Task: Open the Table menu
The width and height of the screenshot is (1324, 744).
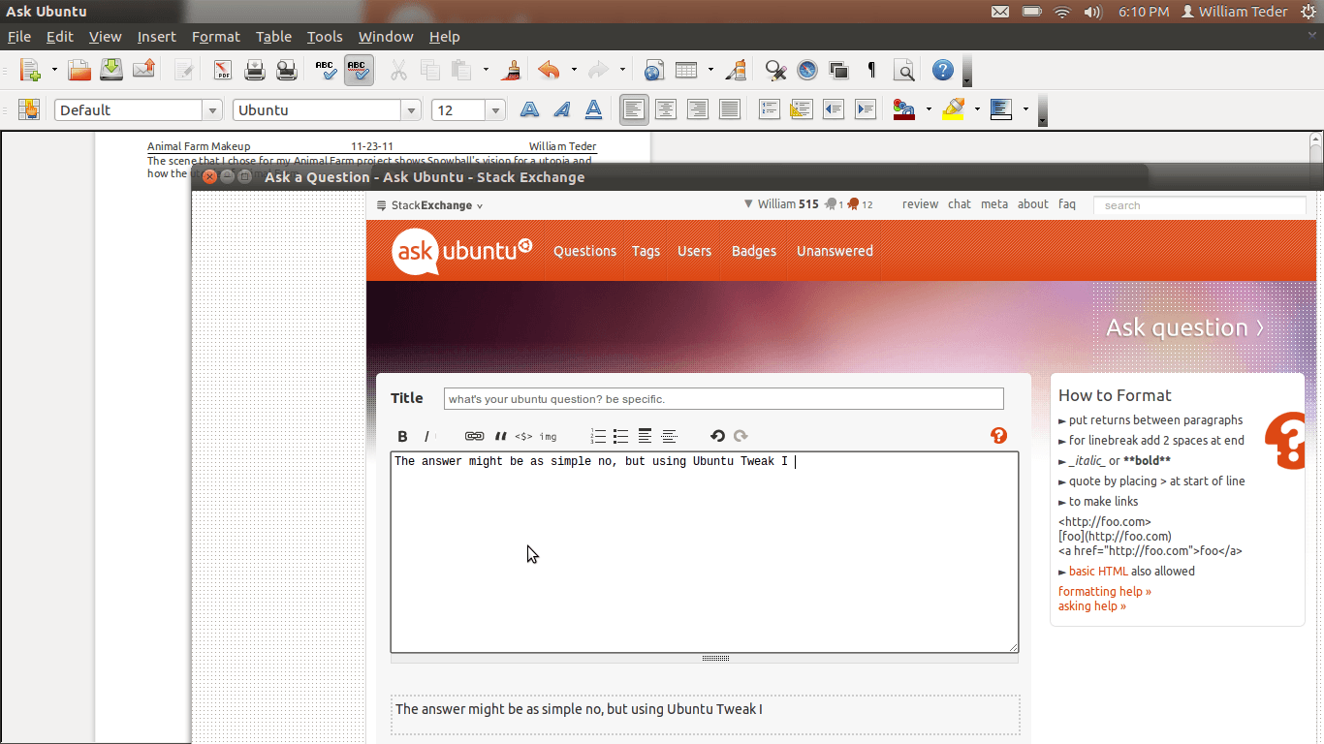Action: pos(273,37)
